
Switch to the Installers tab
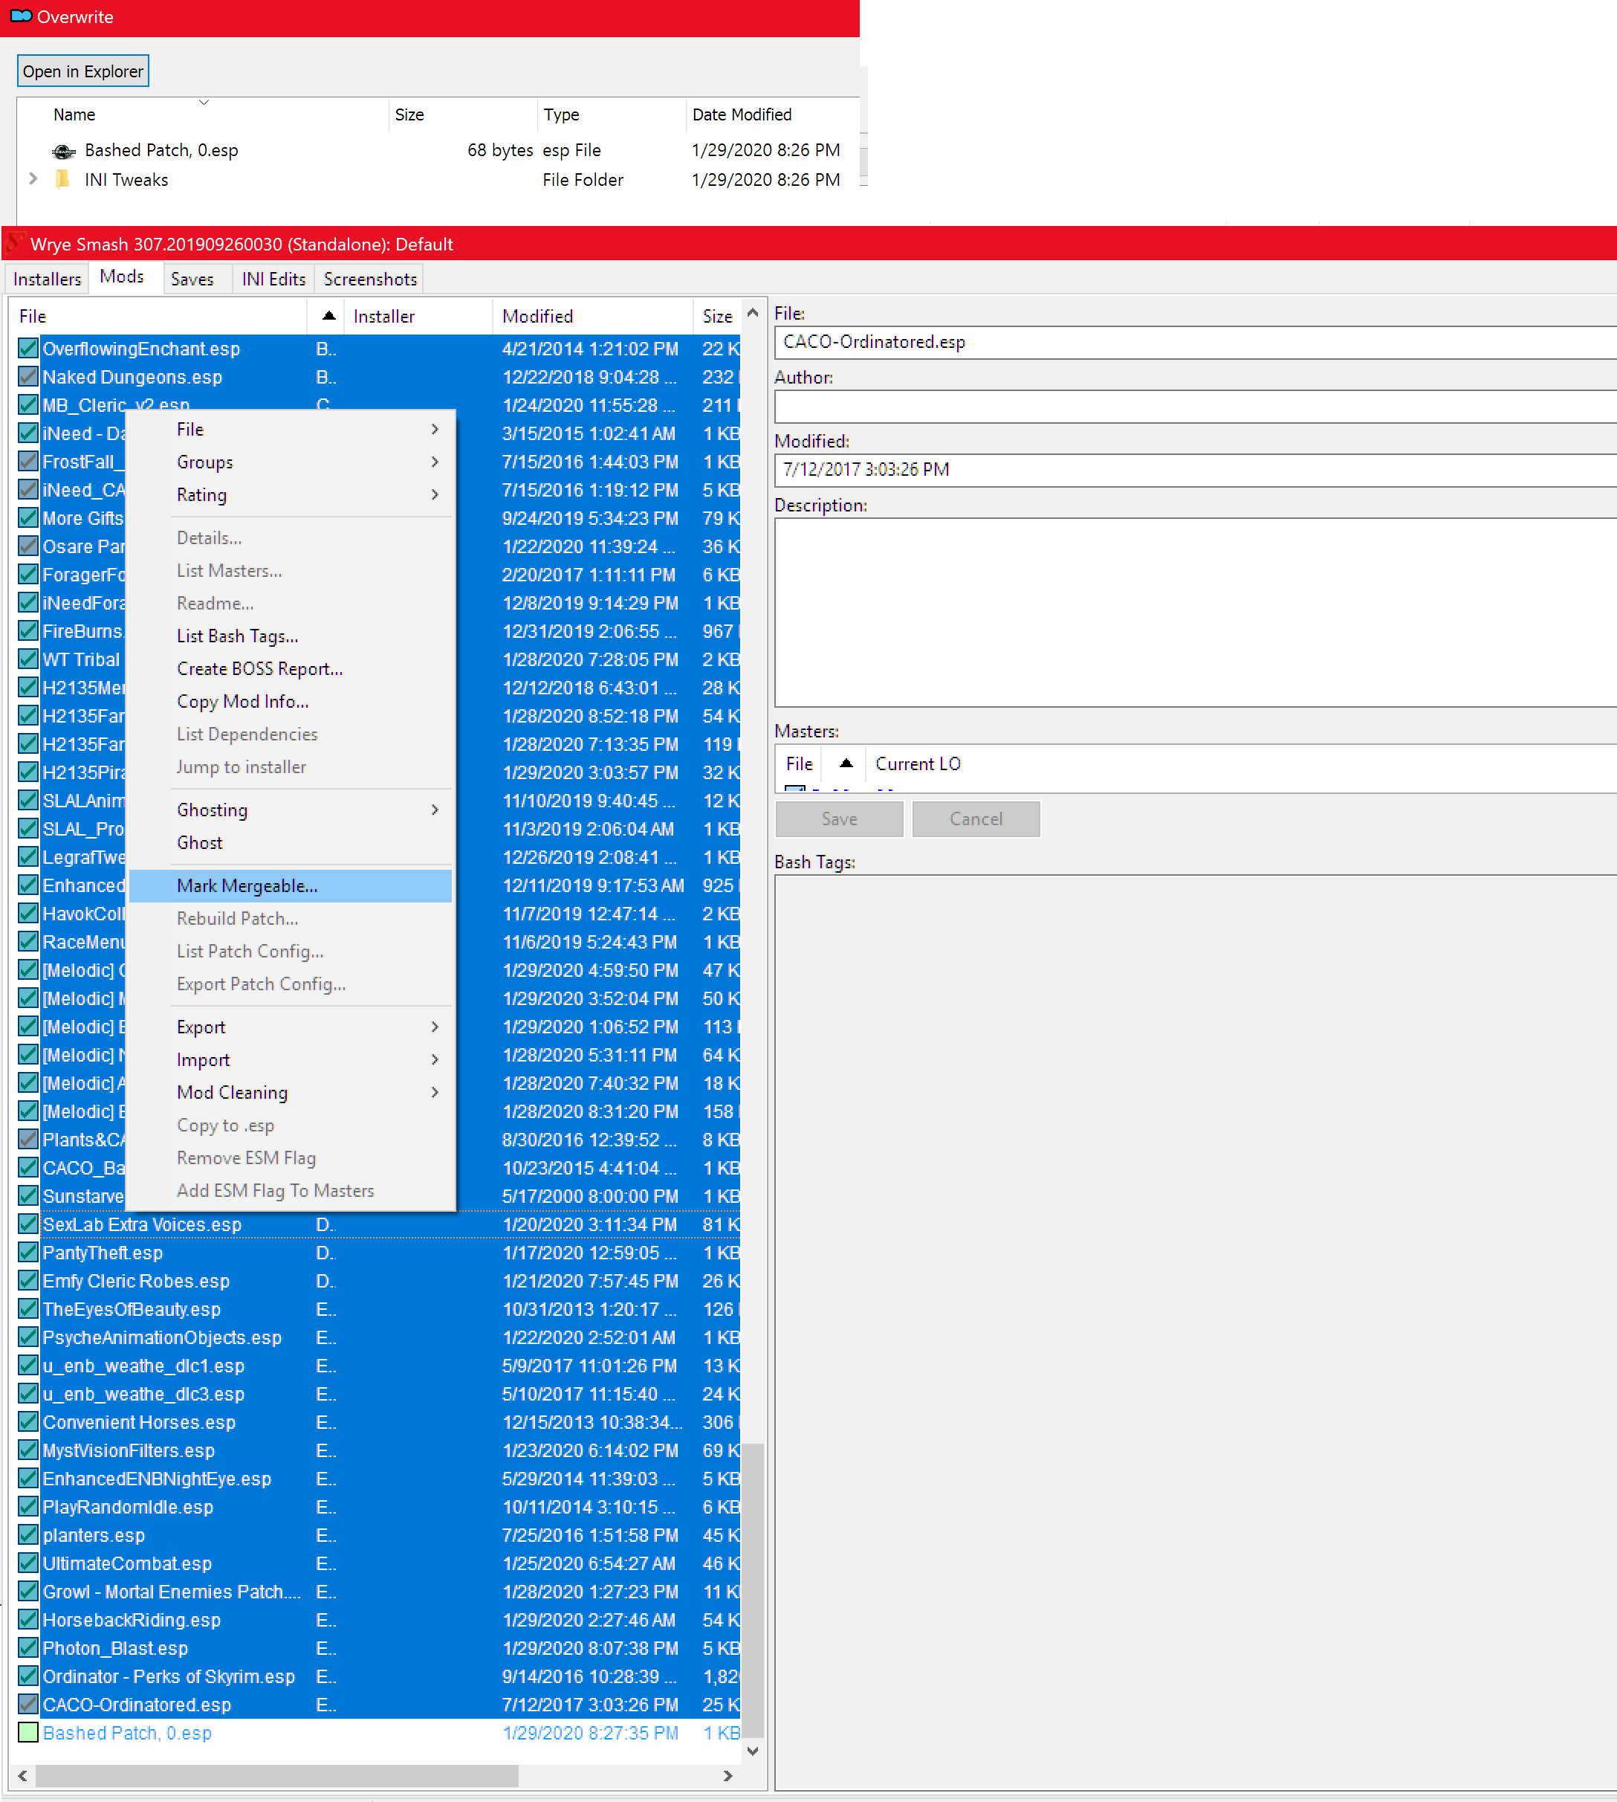(47, 279)
